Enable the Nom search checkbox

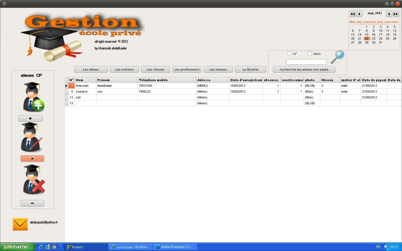[x=310, y=54]
